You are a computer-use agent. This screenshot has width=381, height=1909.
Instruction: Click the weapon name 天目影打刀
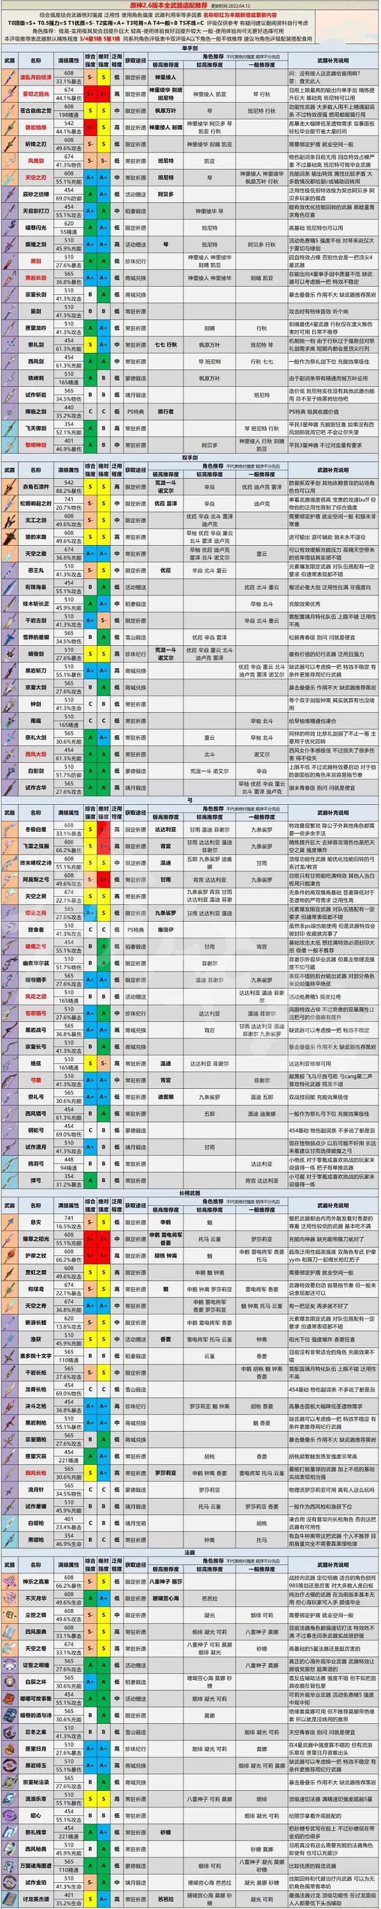coord(36,211)
